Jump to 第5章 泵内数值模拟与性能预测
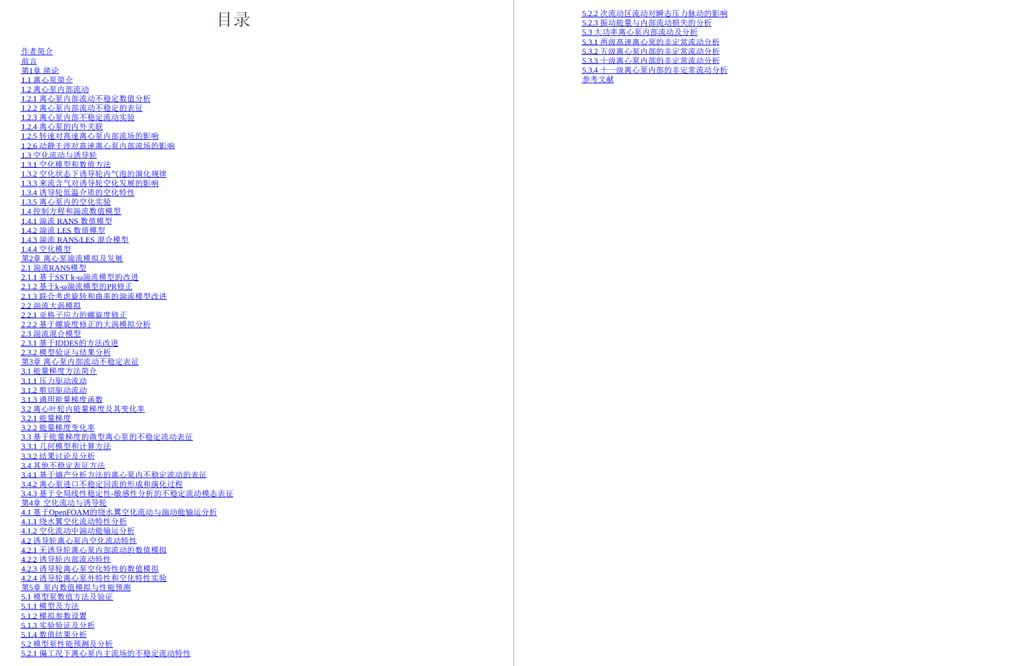This screenshot has height=666, width=1028. point(76,588)
